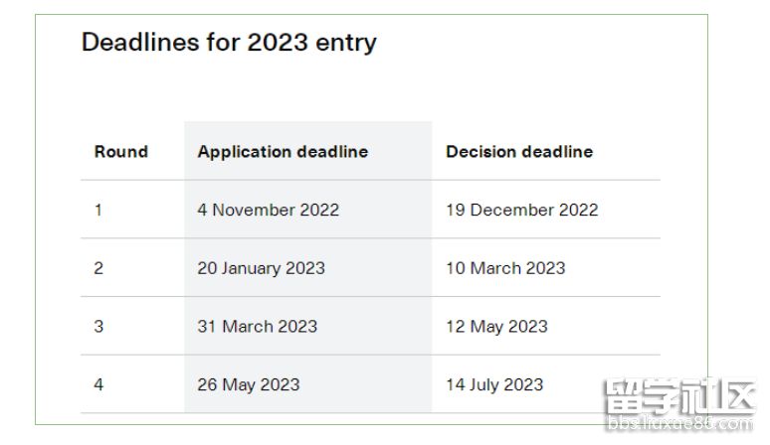Pick the 12 May 2023 decision date
The image size is (770, 445).
pyautogui.click(x=496, y=327)
